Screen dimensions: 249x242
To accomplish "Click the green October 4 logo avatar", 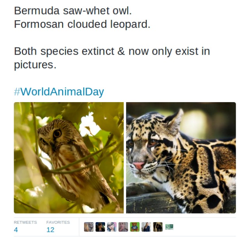I will tap(169, 227).
